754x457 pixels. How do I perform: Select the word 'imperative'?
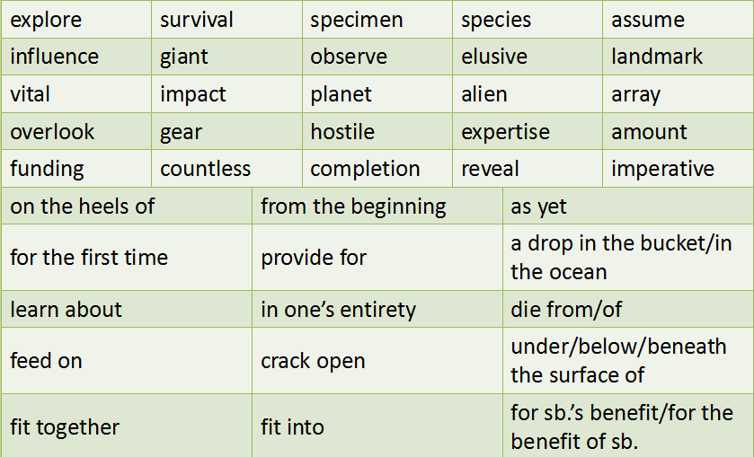pos(662,169)
